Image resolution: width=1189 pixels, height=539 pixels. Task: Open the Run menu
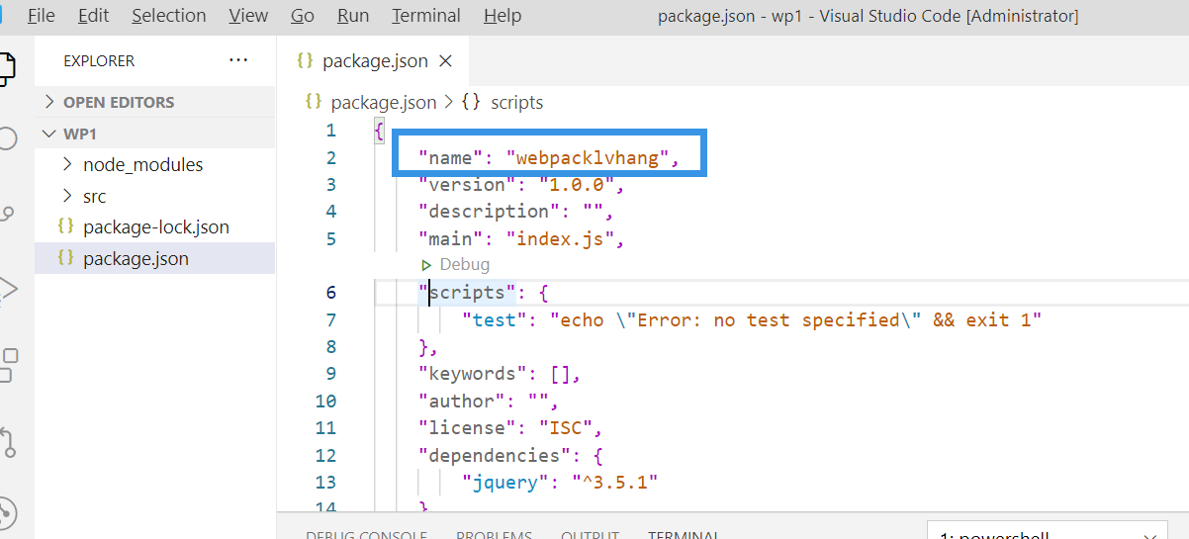coord(353,16)
